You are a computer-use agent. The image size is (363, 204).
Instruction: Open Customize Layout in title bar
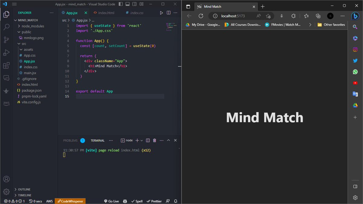141,4
